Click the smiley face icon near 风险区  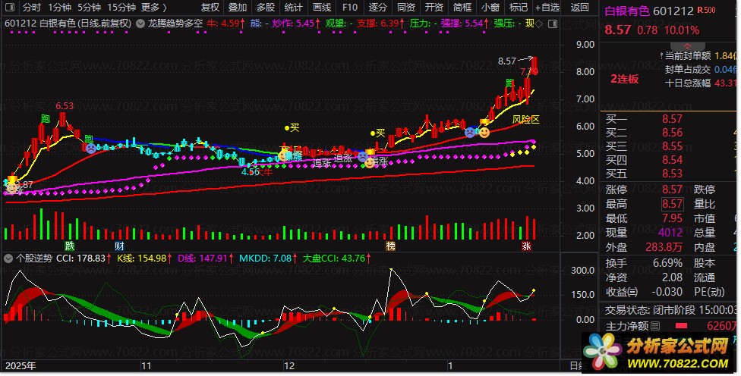[x=484, y=133]
